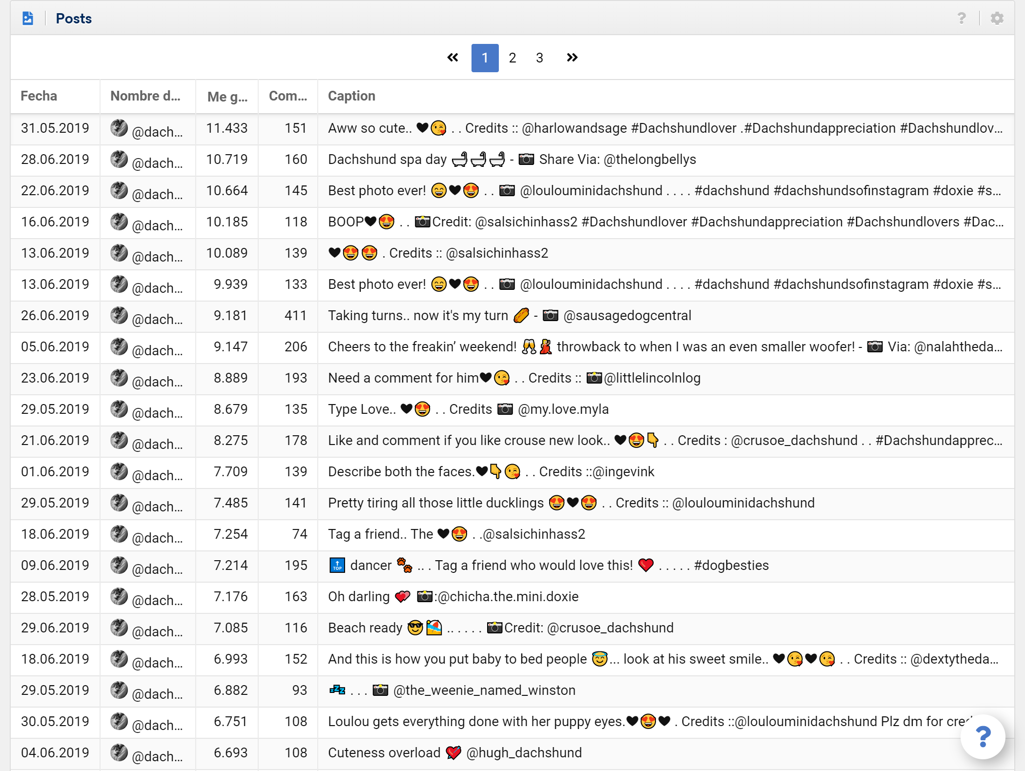The image size is (1025, 771).
Task: Open the floating blue help bubble
Action: (983, 736)
